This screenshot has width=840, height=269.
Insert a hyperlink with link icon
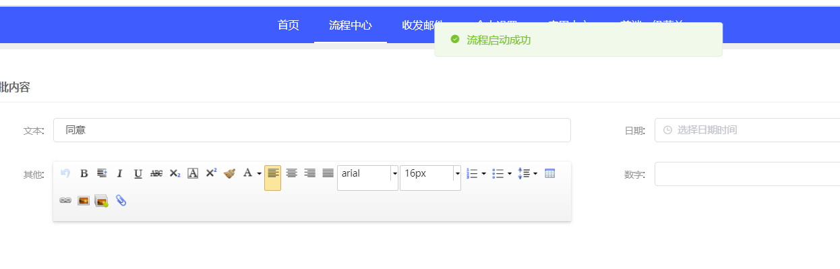(x=65, y=201)
